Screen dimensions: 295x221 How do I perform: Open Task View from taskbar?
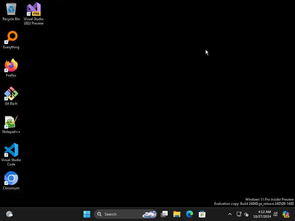coord(164,214)
